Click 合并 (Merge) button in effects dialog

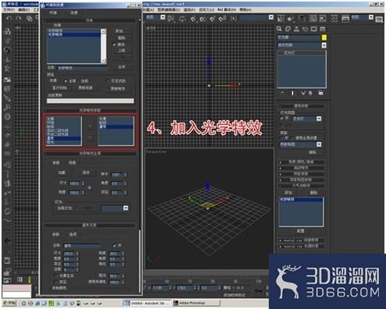[122, 67]
